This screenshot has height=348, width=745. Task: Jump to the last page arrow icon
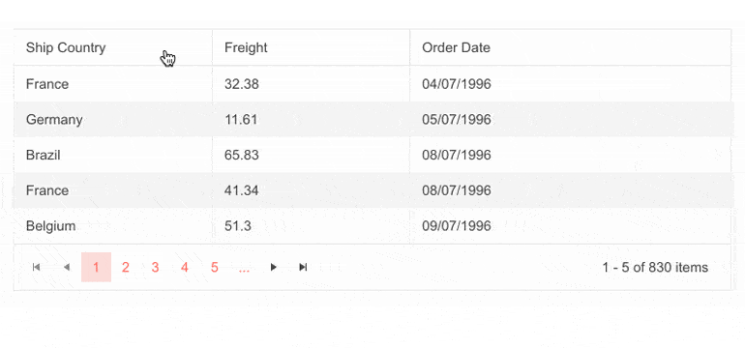[303, 268]
